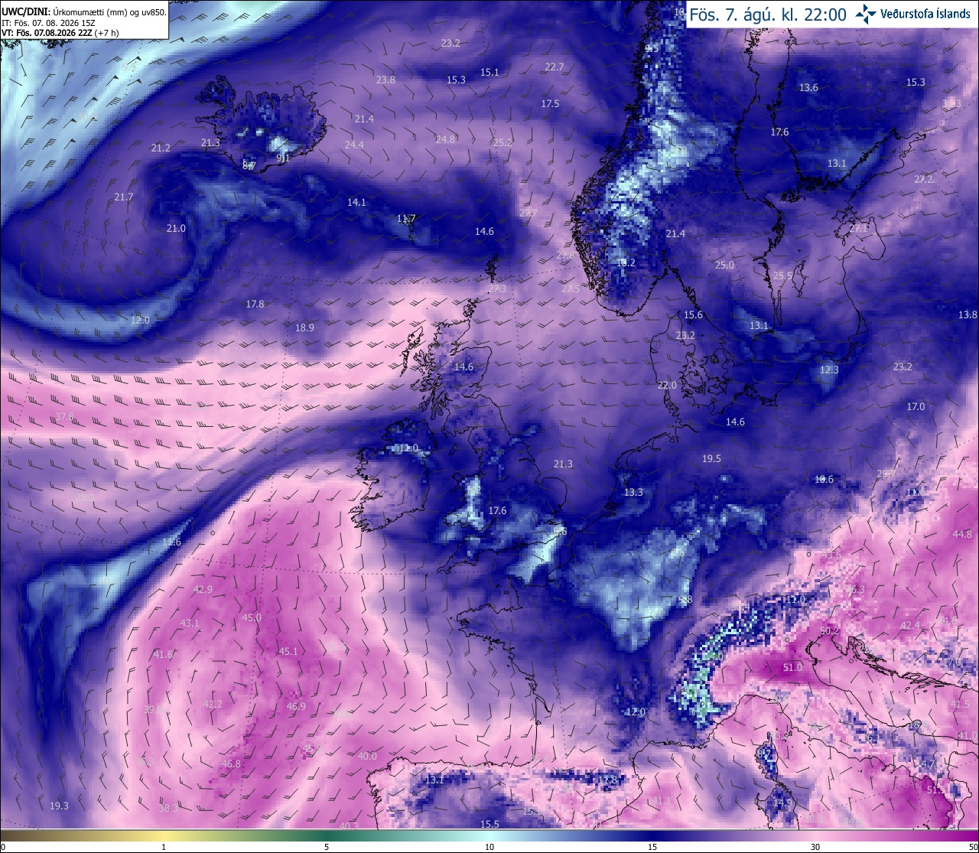Viewport: 979px width, 853px height.
Task: Click the Veðurstofa Íslands text label
Action: click(925, 14)
